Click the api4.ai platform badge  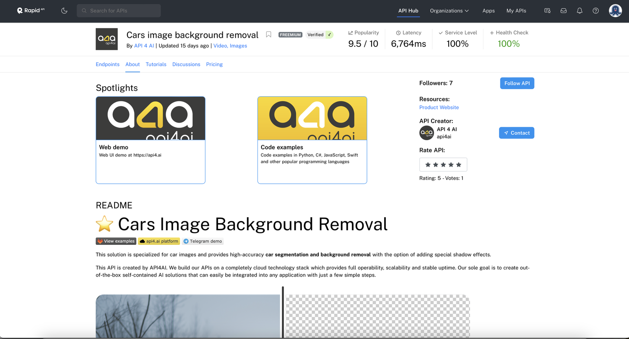159,241
